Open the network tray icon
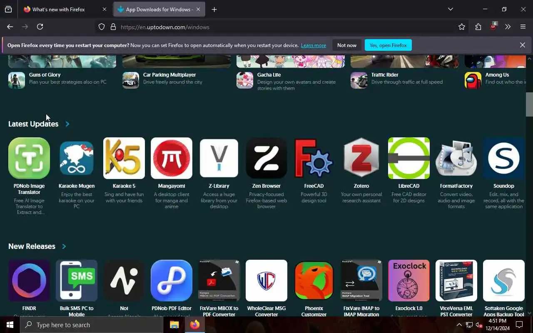The width and height of the screenshot is (533, 333). (469, 325)
